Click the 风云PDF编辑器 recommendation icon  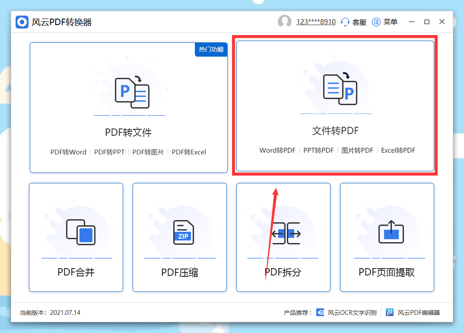tap(389, 312)
